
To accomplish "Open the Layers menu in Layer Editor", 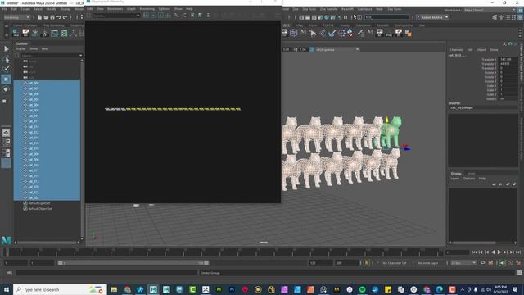I will 455,179.
